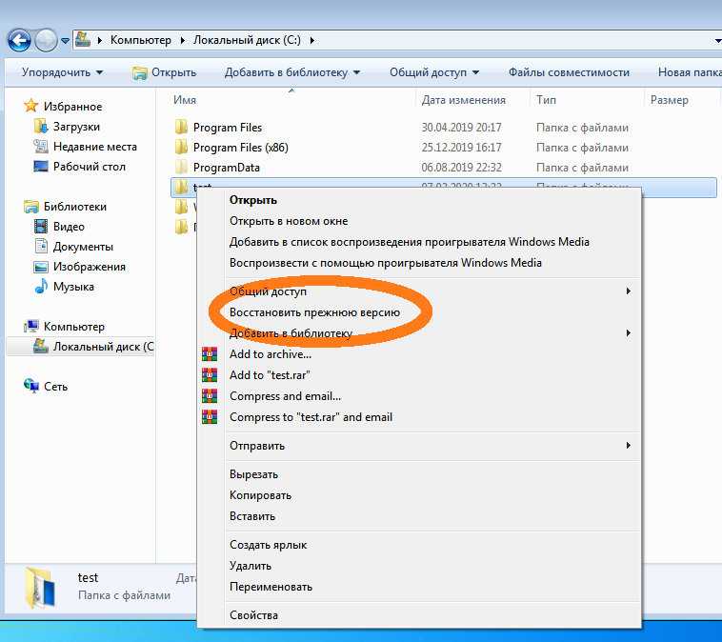Open Загрузки in the navigation pane
Viewport: 722px width, 642px height.
point(76,127)
